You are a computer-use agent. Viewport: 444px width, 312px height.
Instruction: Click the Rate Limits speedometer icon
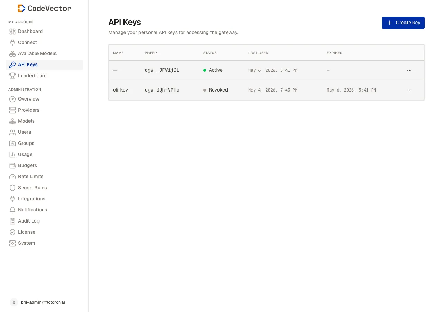pos(12,177)
